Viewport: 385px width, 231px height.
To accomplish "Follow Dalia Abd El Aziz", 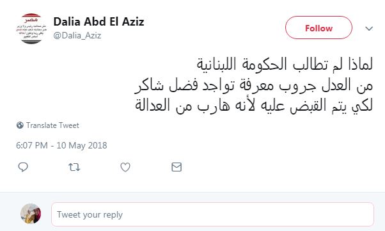I will (318, 28).
